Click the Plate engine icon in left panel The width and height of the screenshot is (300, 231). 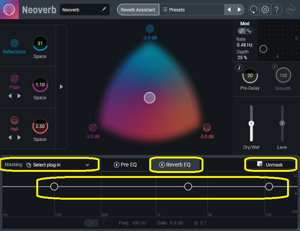point(15,79)
